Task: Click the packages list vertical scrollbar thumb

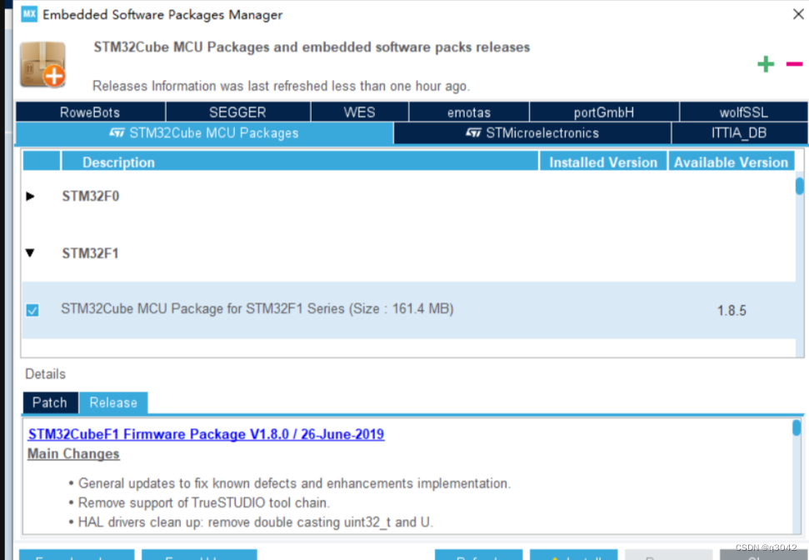Action: (x=799, y=186)
